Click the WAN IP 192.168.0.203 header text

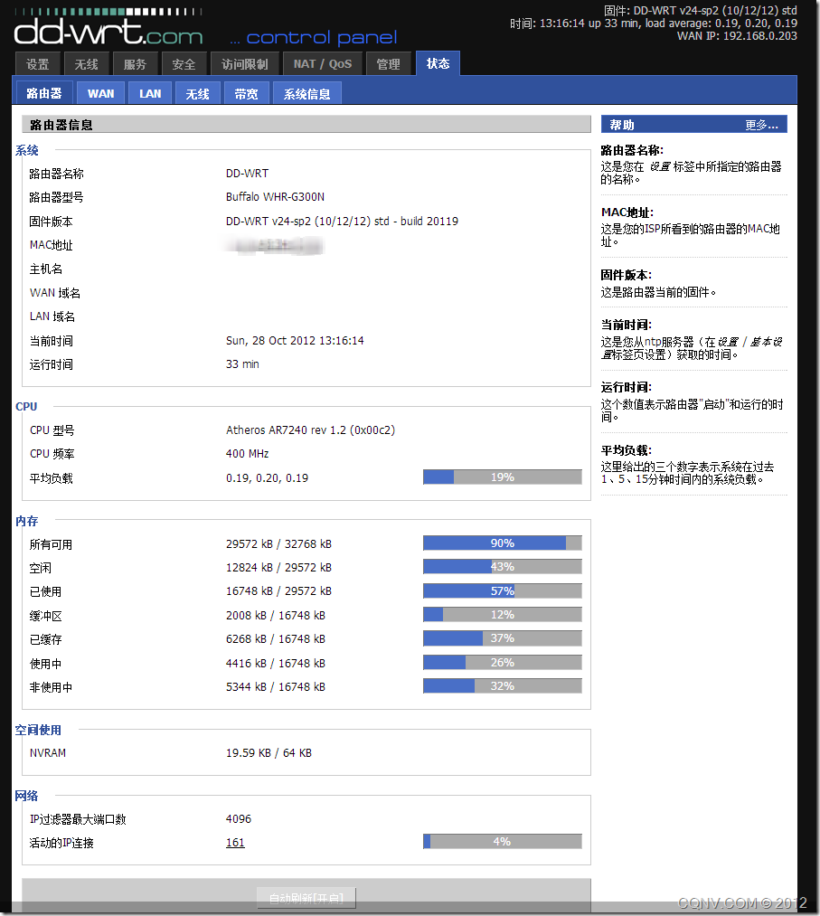737,35
